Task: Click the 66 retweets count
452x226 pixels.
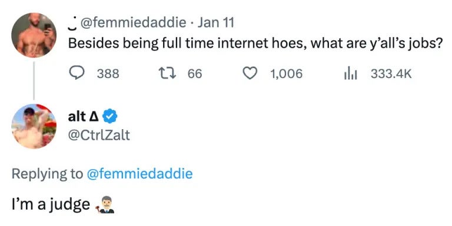Action: point(195,73)
